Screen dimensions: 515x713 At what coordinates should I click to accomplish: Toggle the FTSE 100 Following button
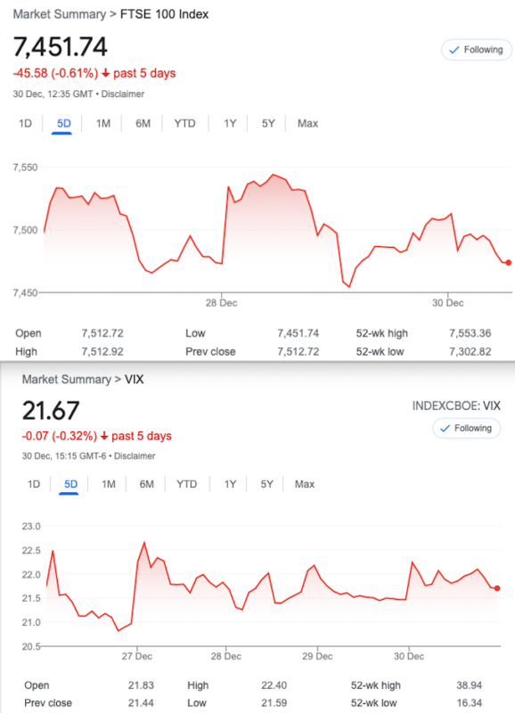477,50
